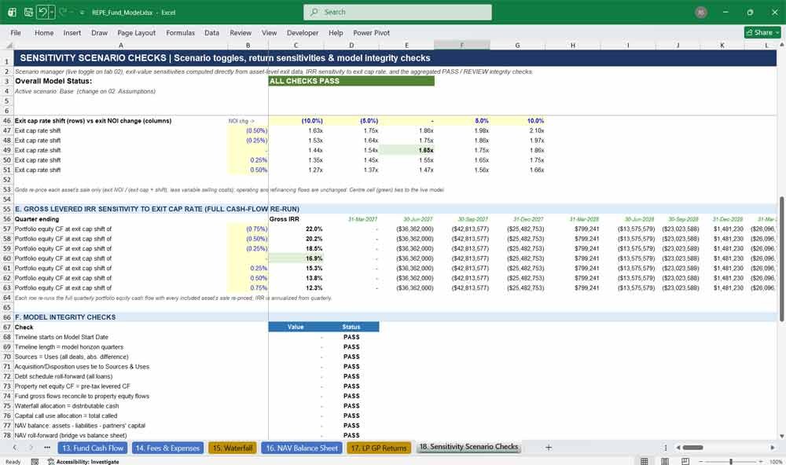Image resolution: width=786 pixels, height=465 pixels.
Task: Select the 18. Sensitivity Scenario Checks tab
Action: pyautogui.click(x=468, y=447)
